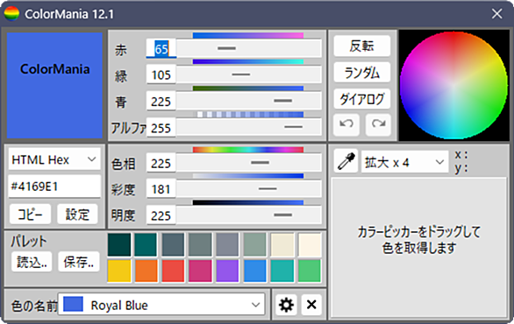This screenshot has height=324, width=514.
Task: Click the redo arrow button
Action: click(378, 124)
